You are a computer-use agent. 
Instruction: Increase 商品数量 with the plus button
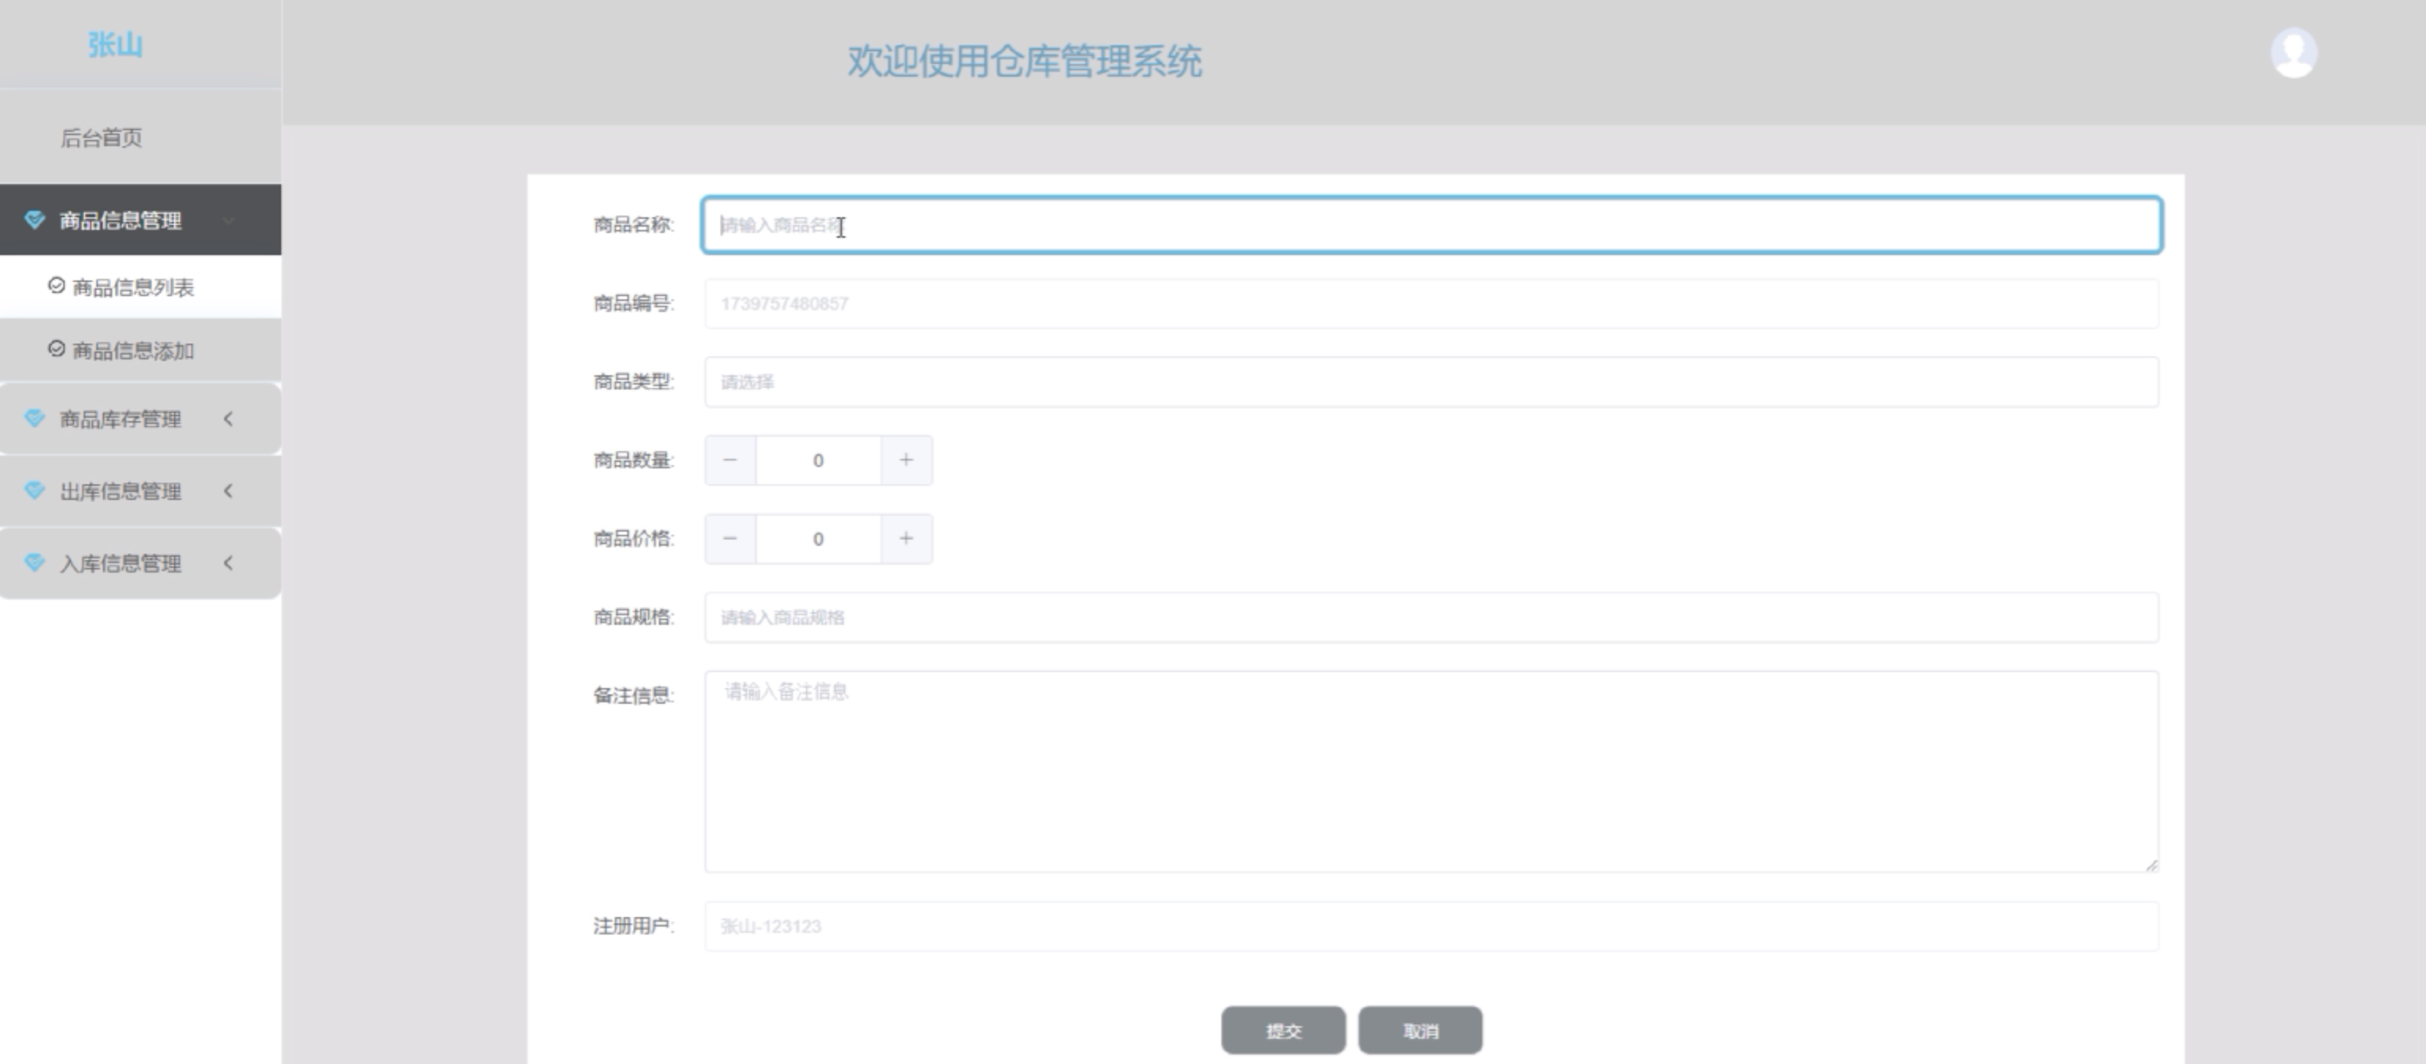[x=906, y=460]
